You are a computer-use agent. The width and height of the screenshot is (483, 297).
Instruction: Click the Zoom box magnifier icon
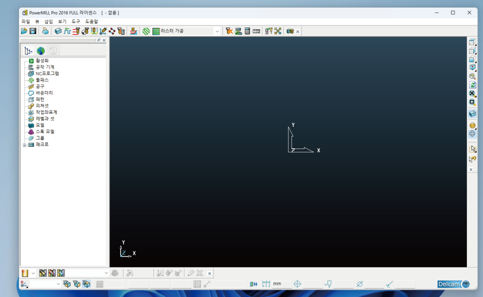pos(472,102)
